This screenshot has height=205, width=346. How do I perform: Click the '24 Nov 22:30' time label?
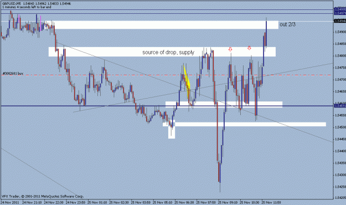[x=54, y=202]
